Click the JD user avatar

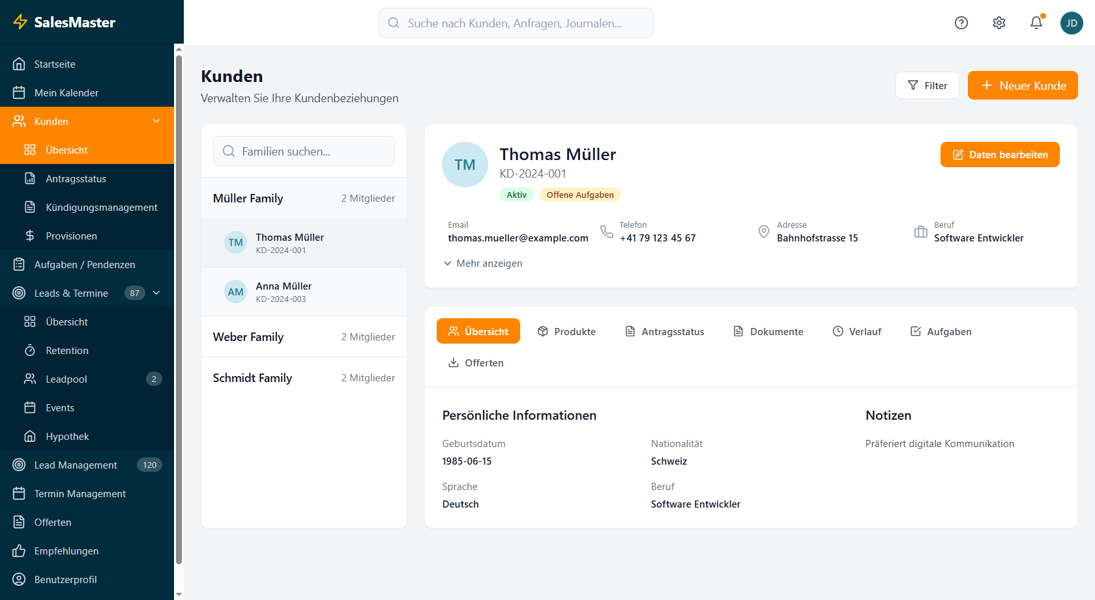point(1071,23)
